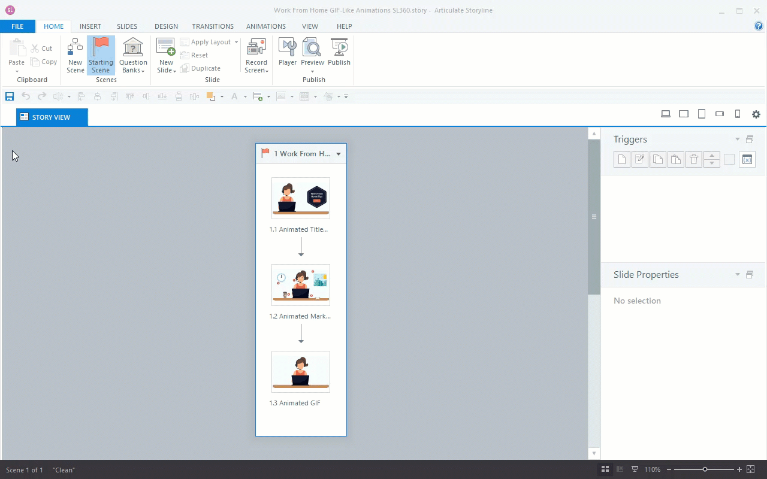Open the FILE menu
This screenshot has width=767, height=479.
(17, 26)
